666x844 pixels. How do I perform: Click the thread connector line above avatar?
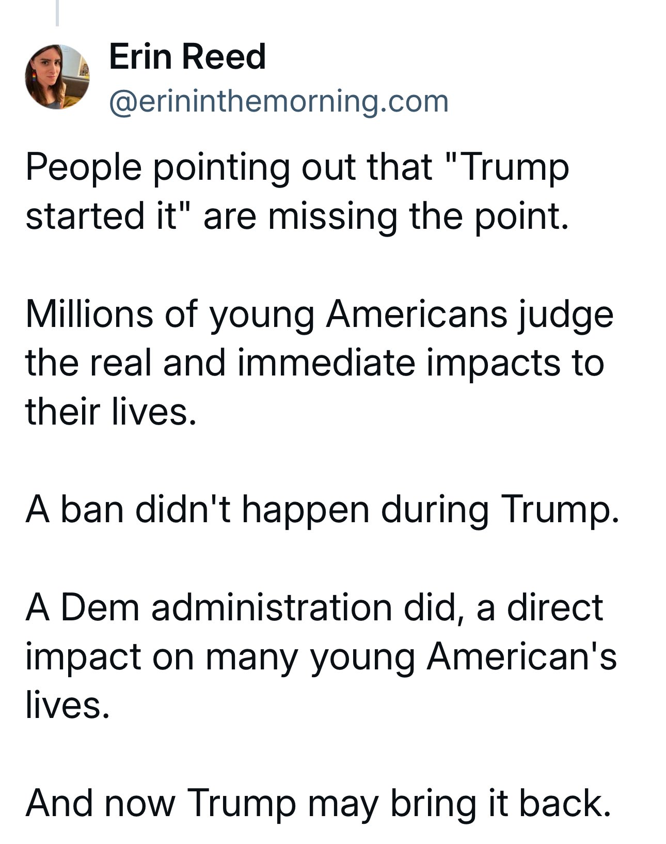pos(57,13)
